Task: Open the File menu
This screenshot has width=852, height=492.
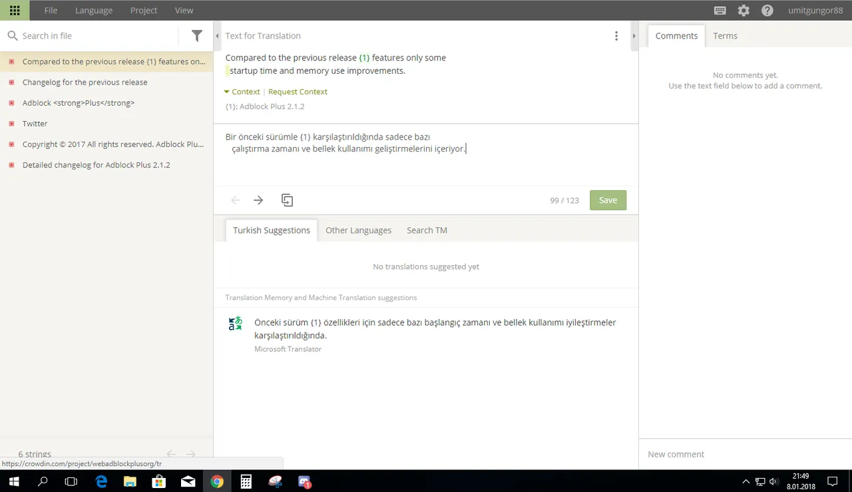Action: tap(51, 10)
